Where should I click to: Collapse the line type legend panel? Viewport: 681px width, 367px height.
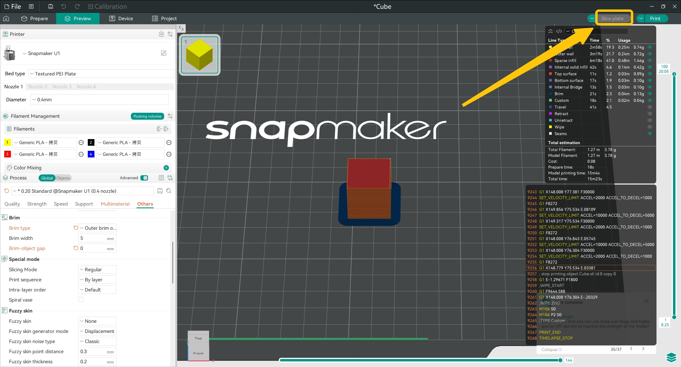(550, 31)
